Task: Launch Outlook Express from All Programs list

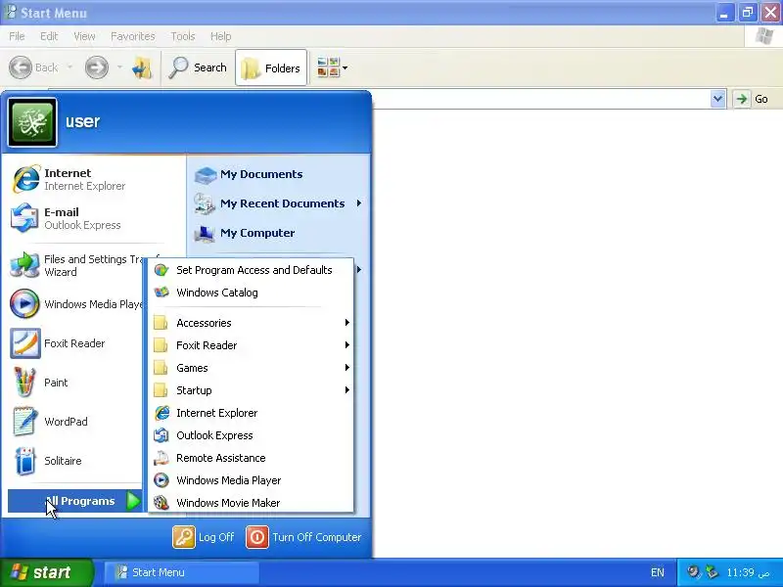Action: (x=251, y=435)
